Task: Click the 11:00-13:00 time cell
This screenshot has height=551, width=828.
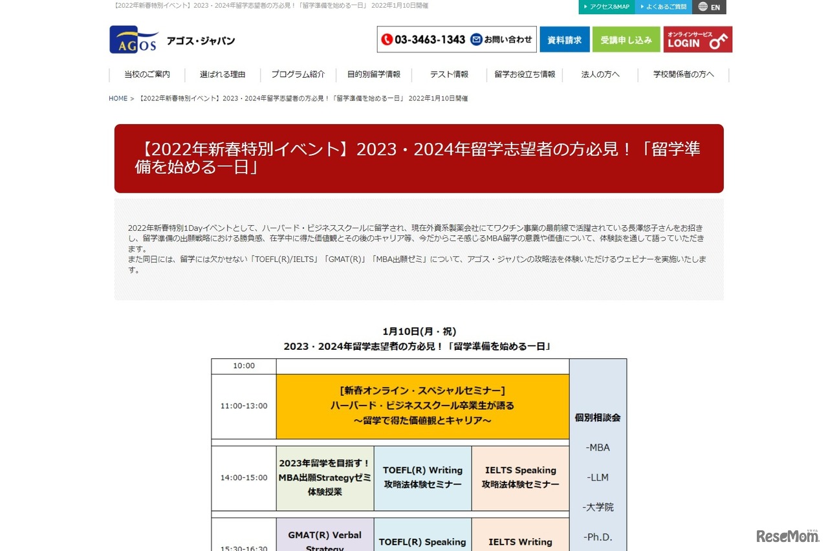Action: tap(244, 406)
